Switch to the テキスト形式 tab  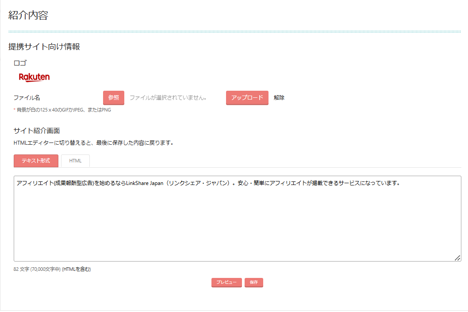(36, 161)
